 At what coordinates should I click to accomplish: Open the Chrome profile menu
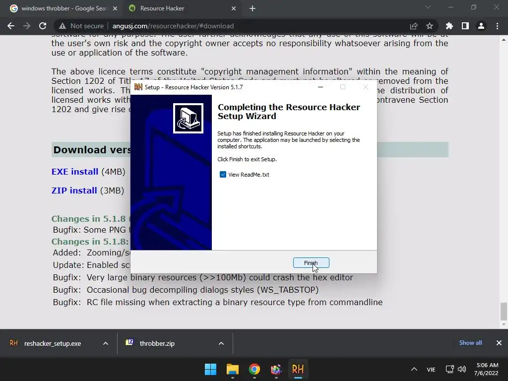click(x=481, y=26)
